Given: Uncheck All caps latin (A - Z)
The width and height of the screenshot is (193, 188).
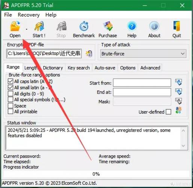Looking at the screenshot, I should 11,81.
